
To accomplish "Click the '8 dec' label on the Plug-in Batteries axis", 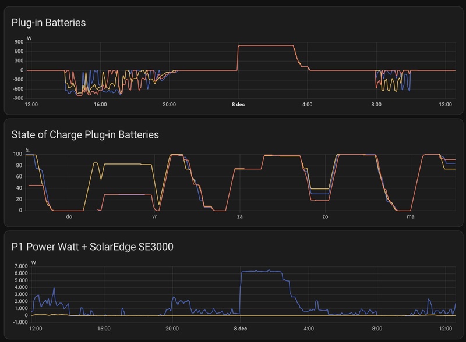I will pyautogui.click(x=238, y=105).
